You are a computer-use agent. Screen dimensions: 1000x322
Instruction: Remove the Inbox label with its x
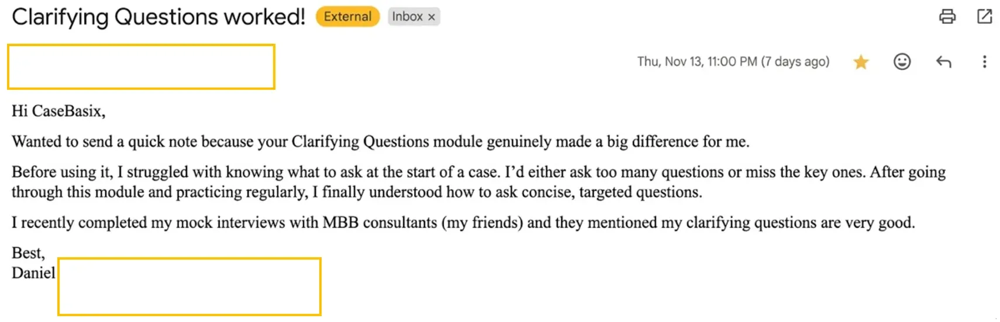432,17
